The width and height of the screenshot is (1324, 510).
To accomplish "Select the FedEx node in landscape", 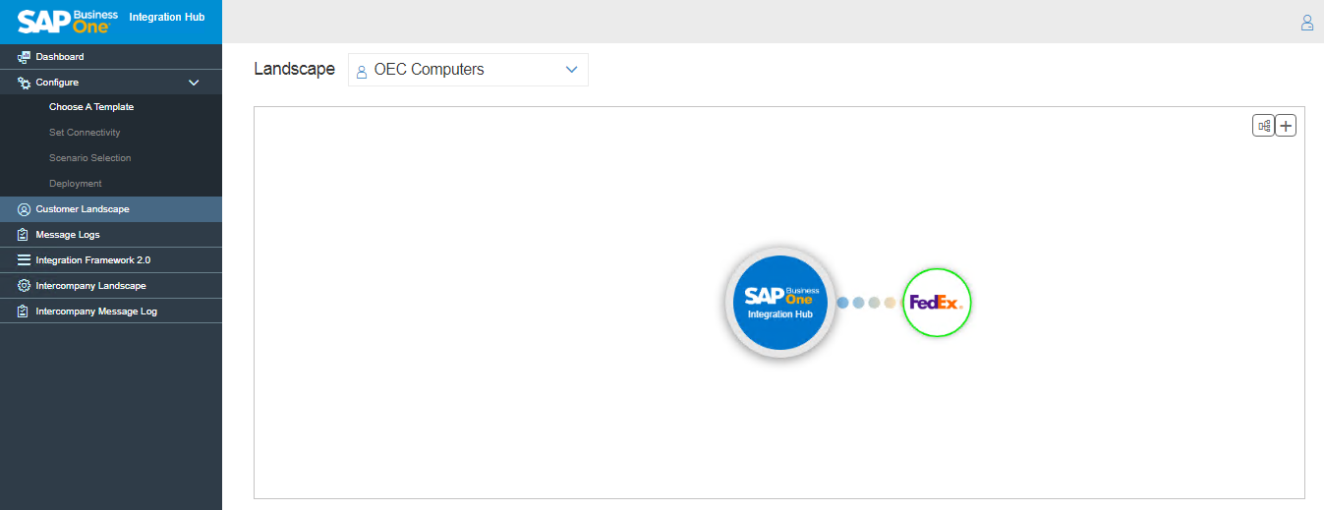I will (x=937, y=303).
